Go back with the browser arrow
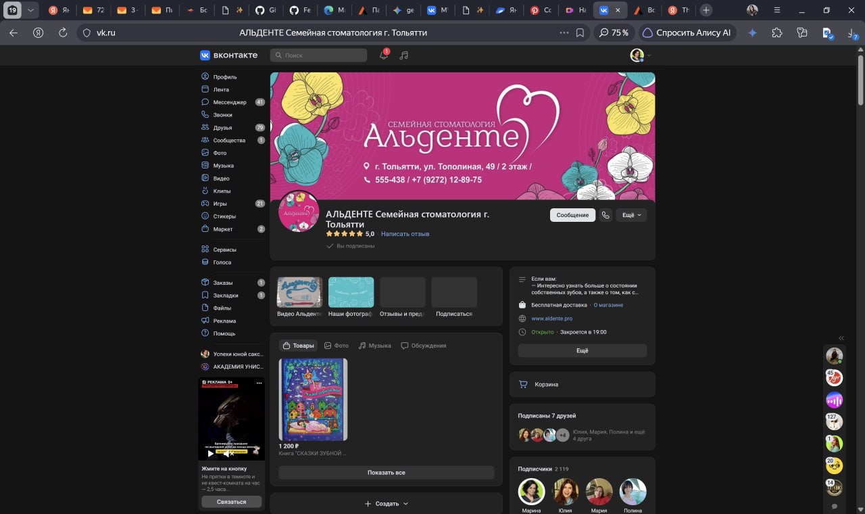 coord(14,32)
